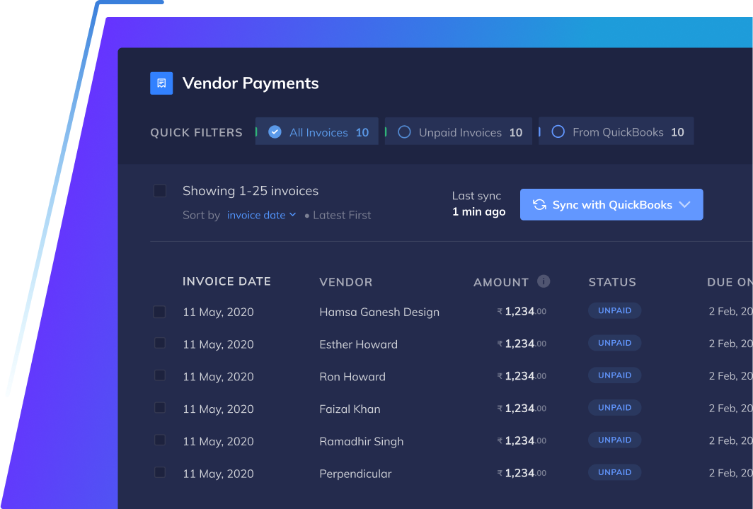Check the checkbox for Hamsa Ganesh Design invoice
The image size is (753, 509).
pos(160,312)
